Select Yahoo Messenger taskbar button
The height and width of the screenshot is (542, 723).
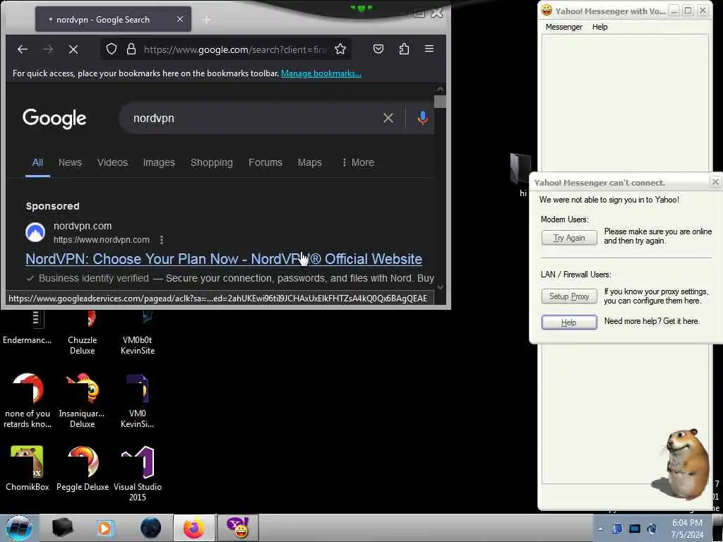[238, 528]
